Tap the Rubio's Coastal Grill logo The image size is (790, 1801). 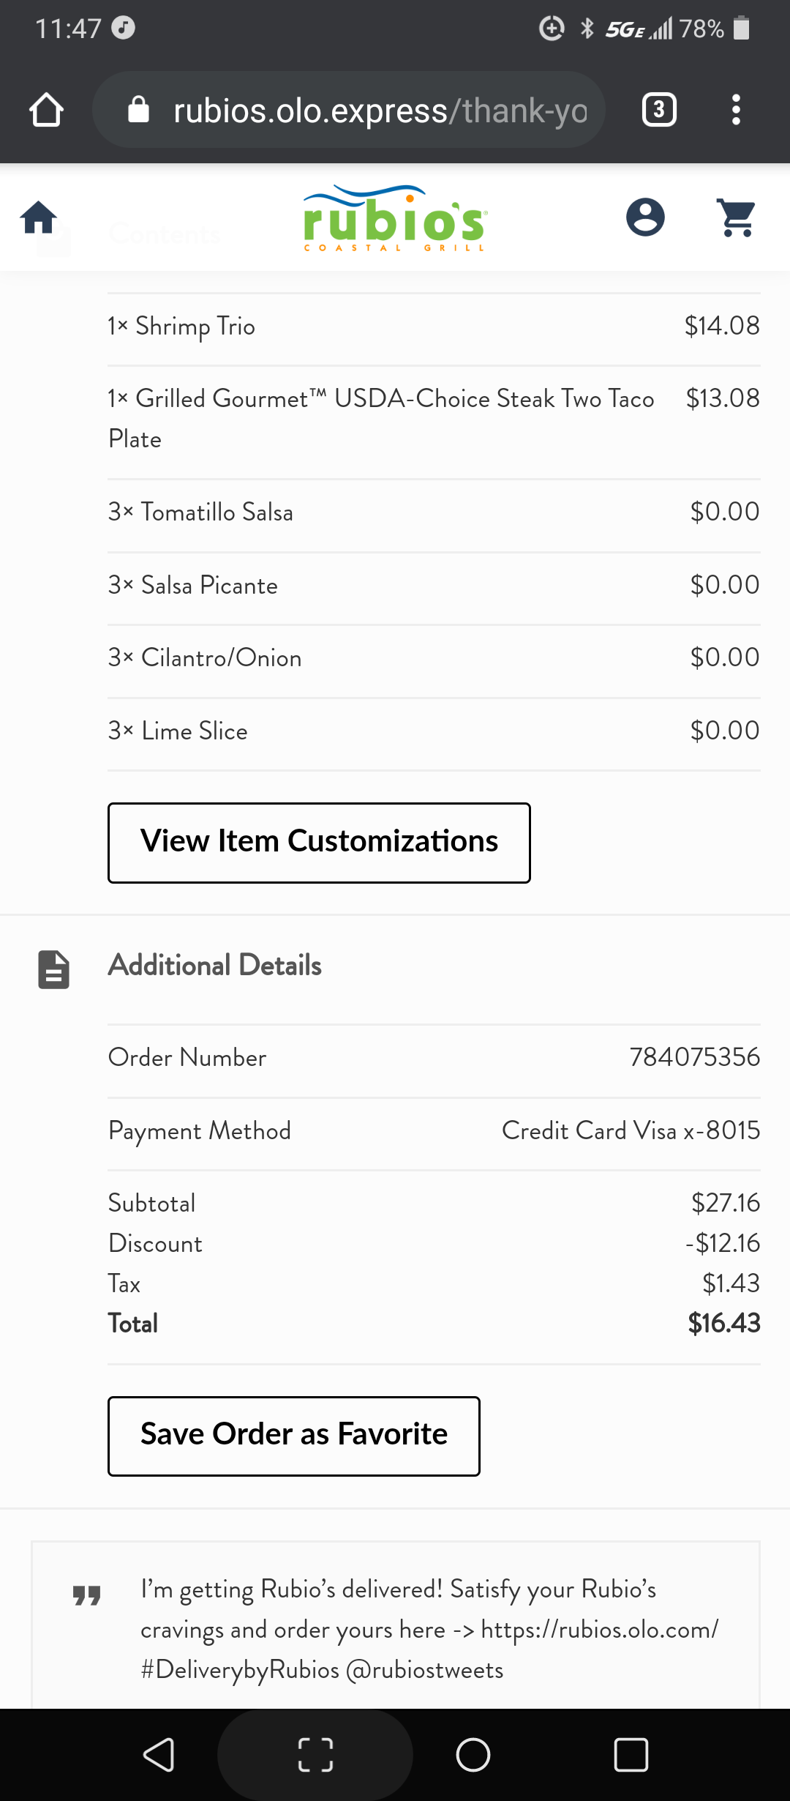(395, 218)
